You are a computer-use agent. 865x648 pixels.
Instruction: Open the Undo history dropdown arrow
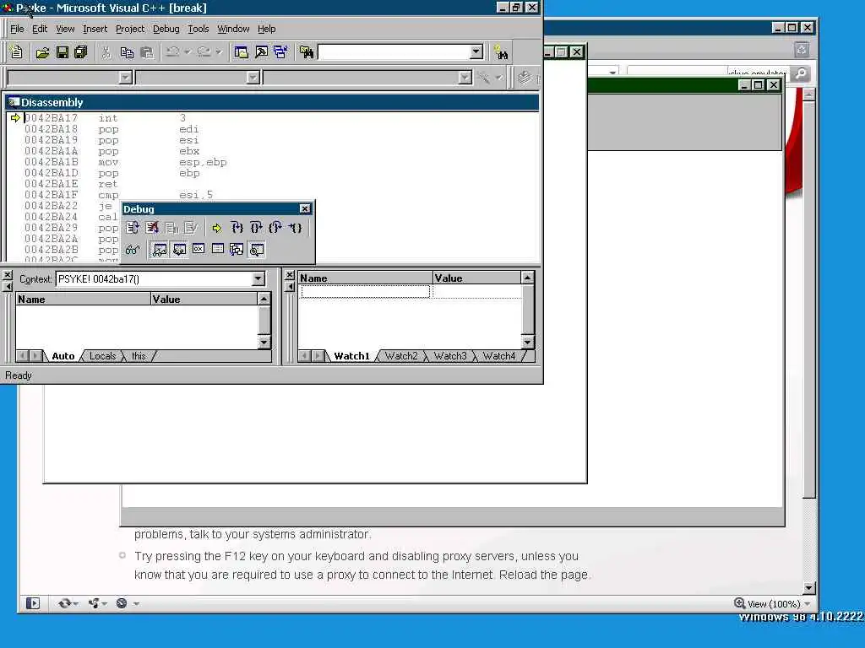[x=188, y=51]
